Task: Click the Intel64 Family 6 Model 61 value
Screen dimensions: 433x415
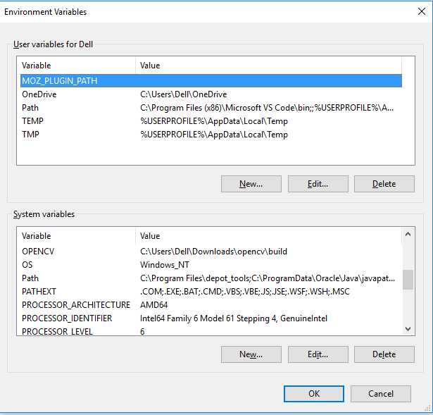Action: [234, 318]
